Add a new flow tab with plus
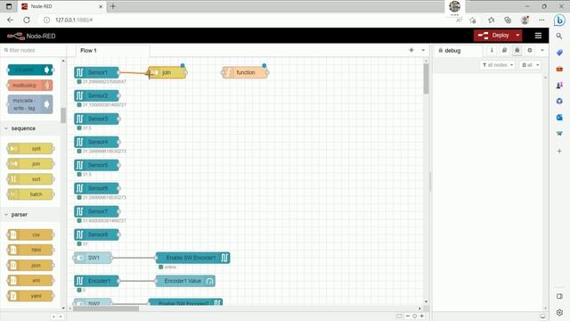The width and height of the screenshot is (570, 321). pyautogui.click(x=411, y=50)
